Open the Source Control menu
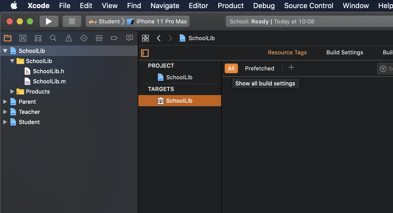 pyautogui.click(x=309, y=6)
